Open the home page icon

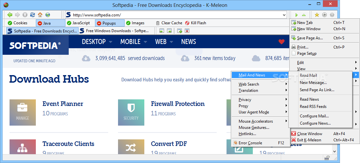(x=40, y=15)
